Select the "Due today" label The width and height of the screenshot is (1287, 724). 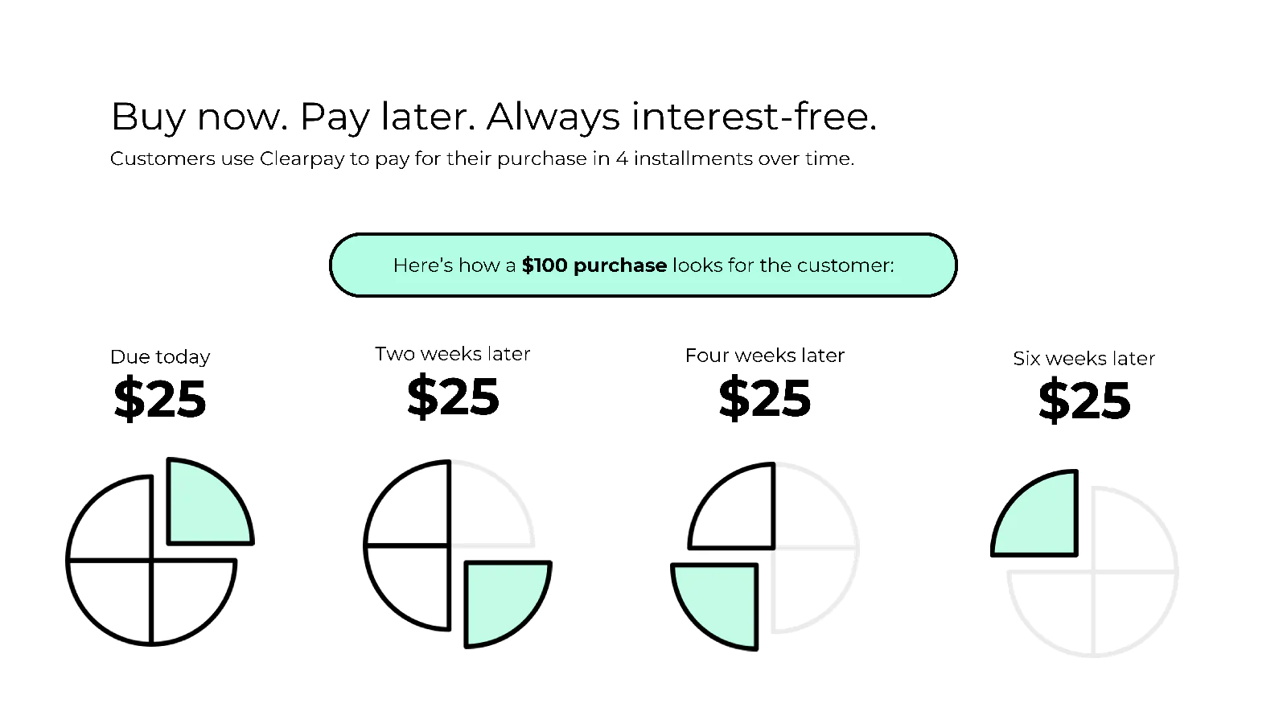(160, 356)
